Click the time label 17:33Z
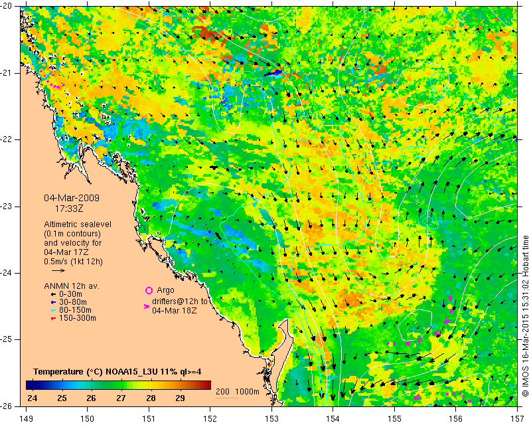 tap(69, 209)
